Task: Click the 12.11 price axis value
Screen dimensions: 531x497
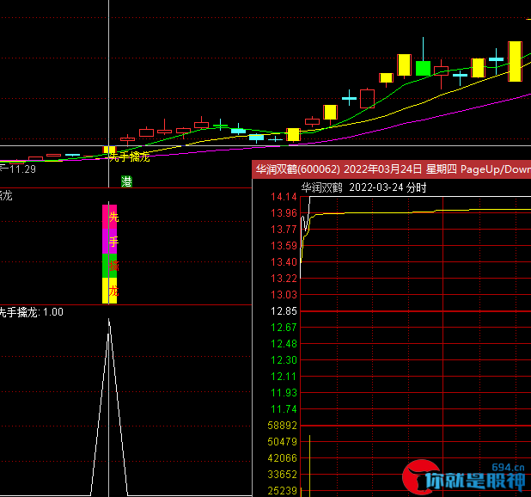Action: (x=284, y=377)
